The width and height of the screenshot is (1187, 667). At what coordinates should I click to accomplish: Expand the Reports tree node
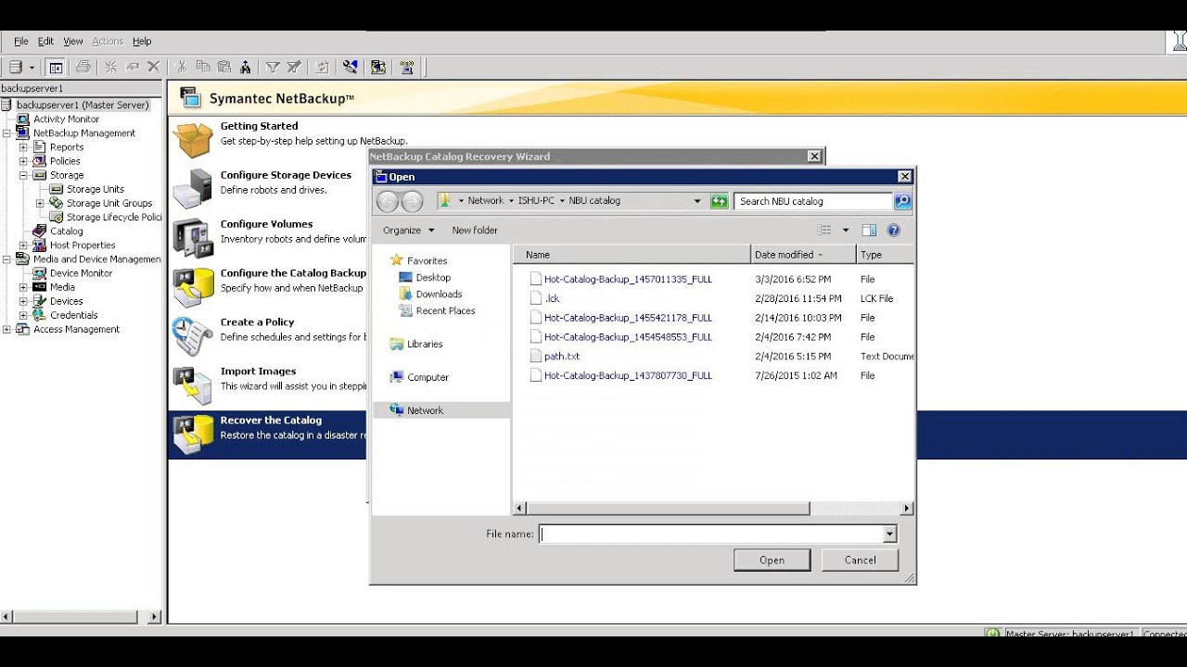pyautogui.click(x=23, y=147)
